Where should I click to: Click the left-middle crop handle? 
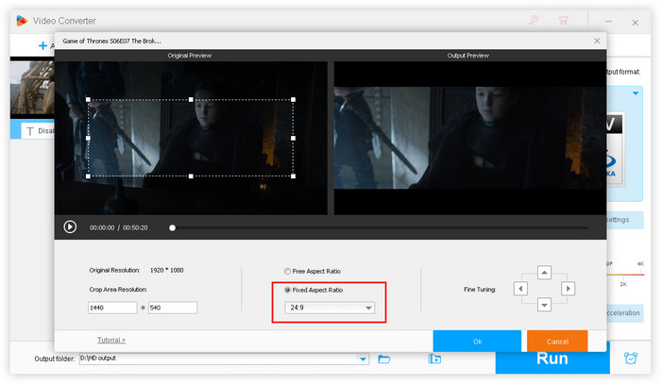coord(88,138)
